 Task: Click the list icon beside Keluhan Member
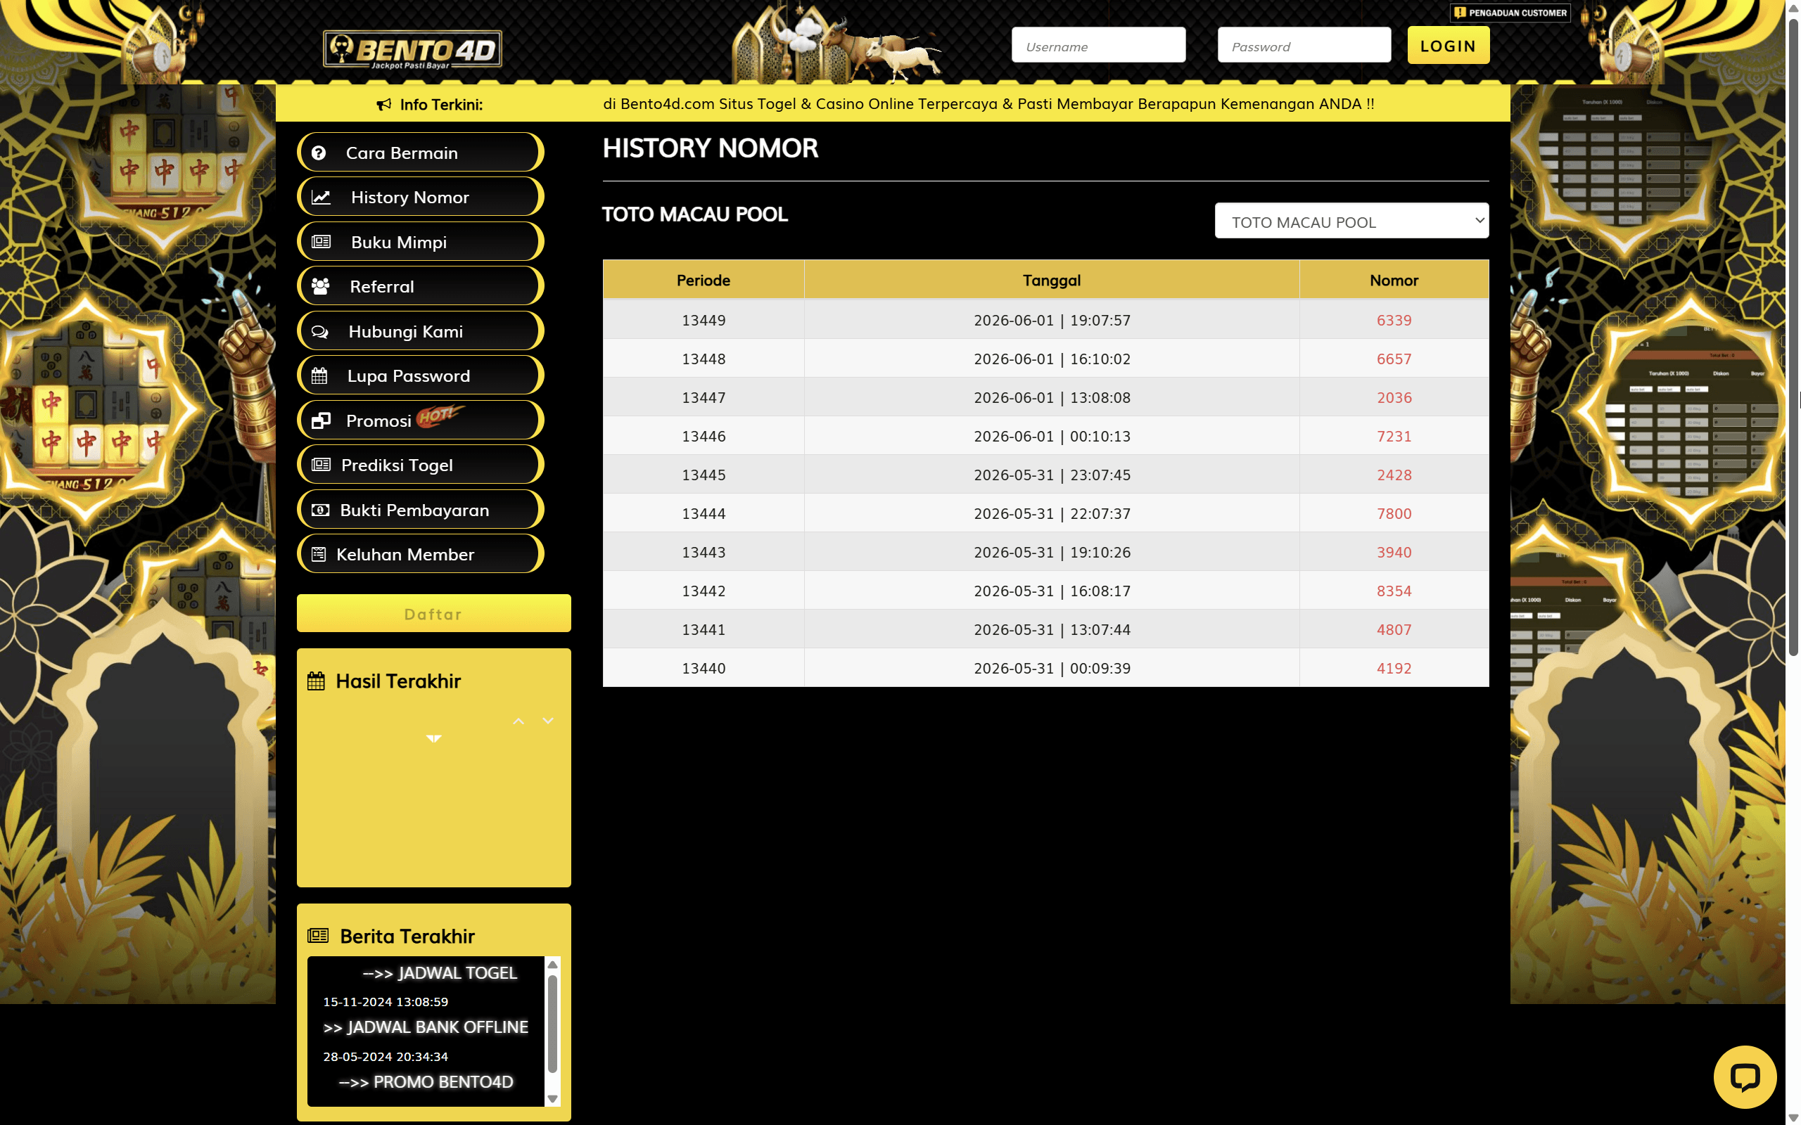pyautogui.click(x=319, y=554)
